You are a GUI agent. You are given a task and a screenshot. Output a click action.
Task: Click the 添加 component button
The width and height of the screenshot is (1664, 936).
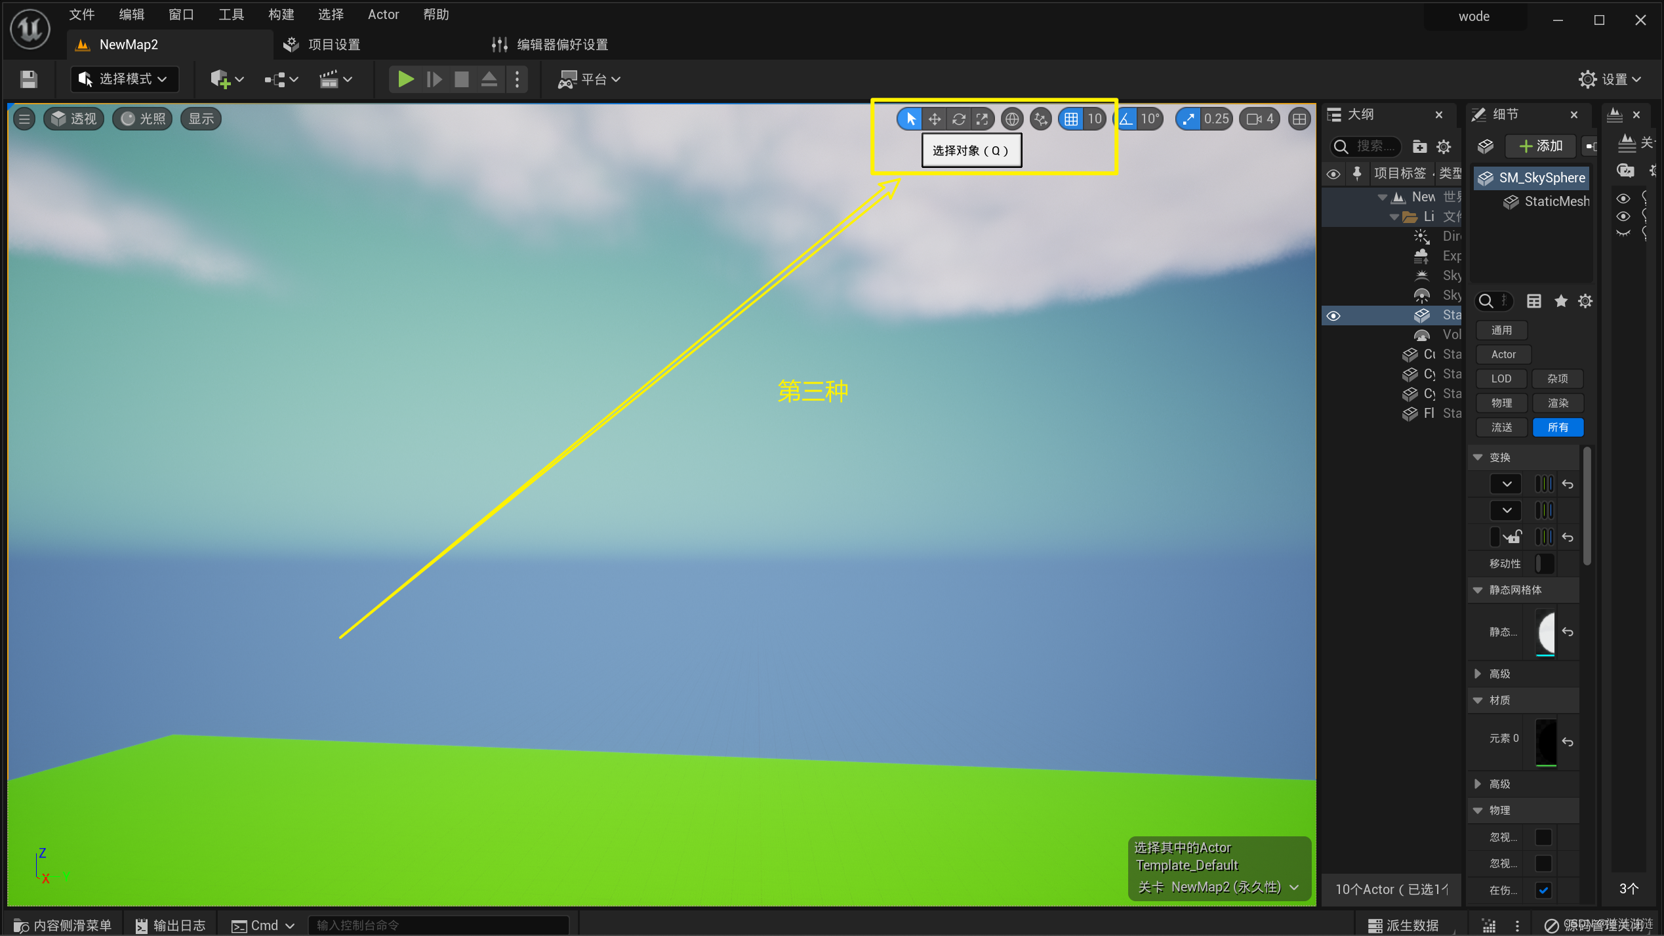[x=1541, y=146]
